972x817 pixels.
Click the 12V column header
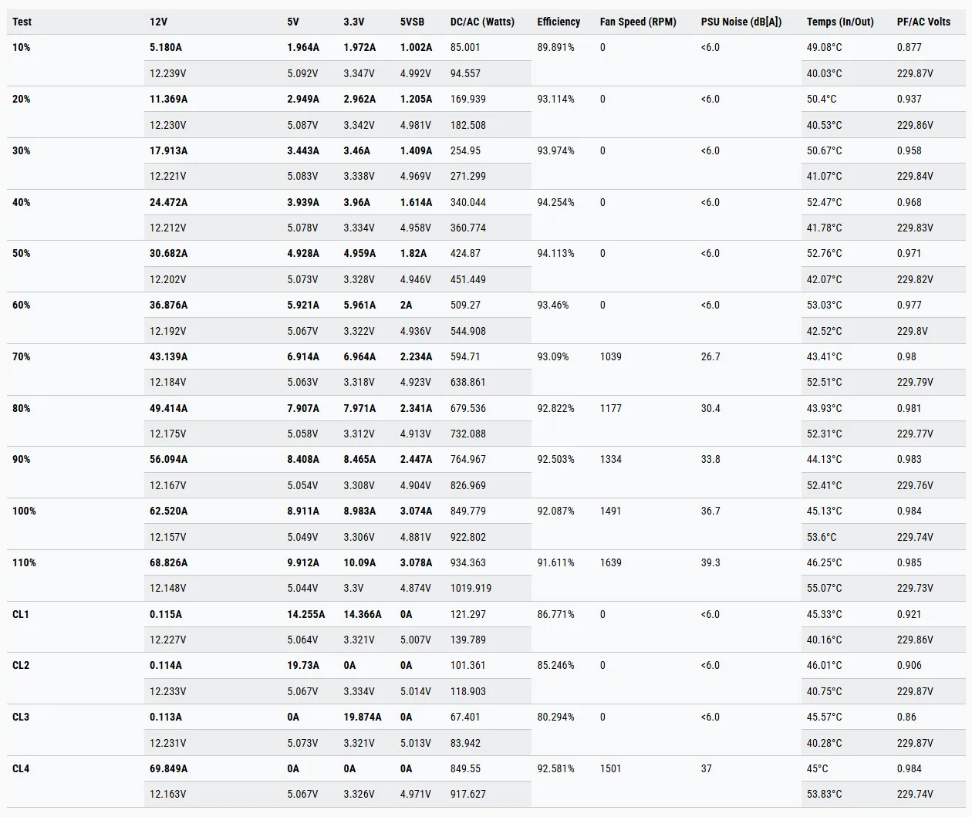coord(158,22)
